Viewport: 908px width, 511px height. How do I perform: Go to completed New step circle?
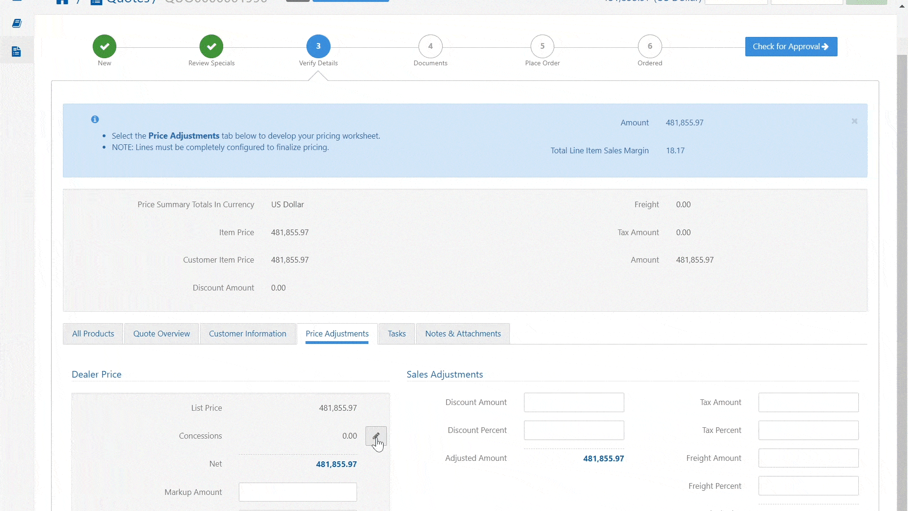[x=105, y=46]
